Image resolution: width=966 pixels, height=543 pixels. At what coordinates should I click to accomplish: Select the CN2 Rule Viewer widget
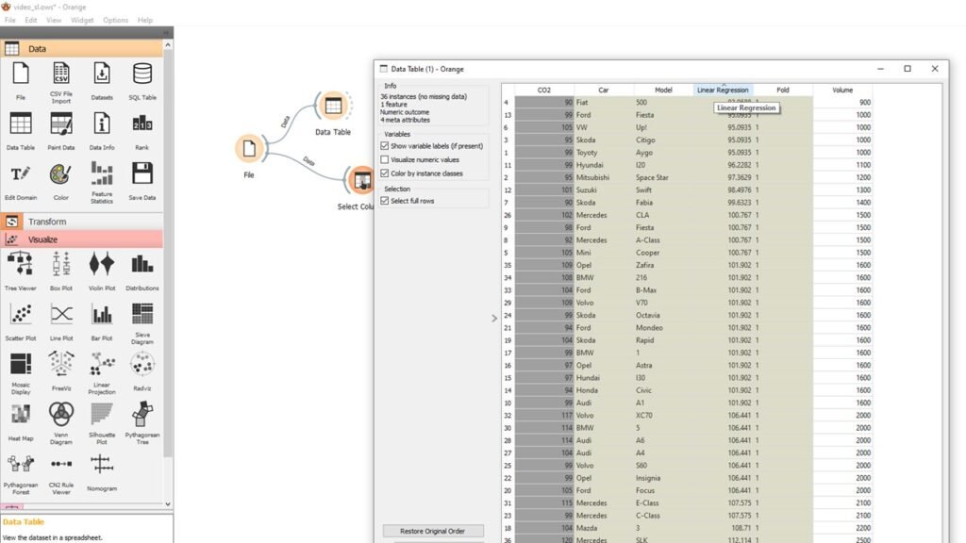click(x=61, y=474)
